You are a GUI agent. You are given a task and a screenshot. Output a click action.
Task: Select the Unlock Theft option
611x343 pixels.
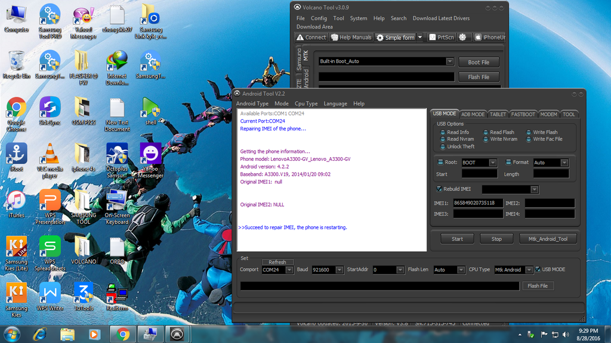pyautogui.click(x=443, y=146)
